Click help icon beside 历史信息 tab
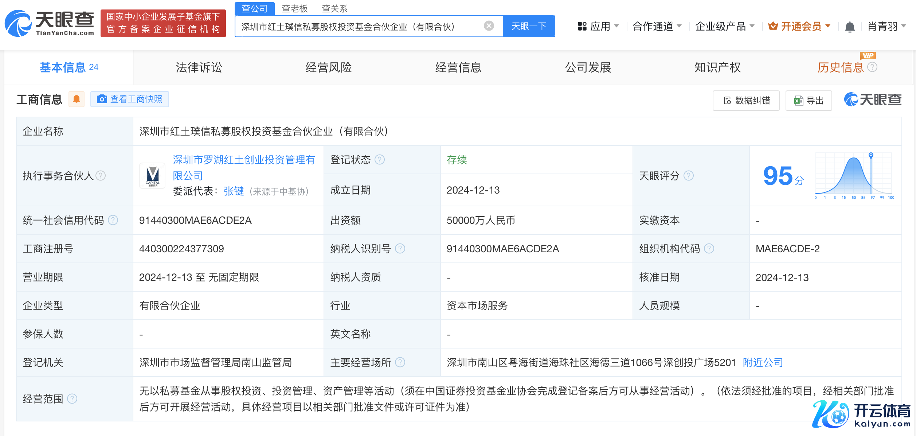The width and height of the screenshot is (916, 436). click(872, 67)
